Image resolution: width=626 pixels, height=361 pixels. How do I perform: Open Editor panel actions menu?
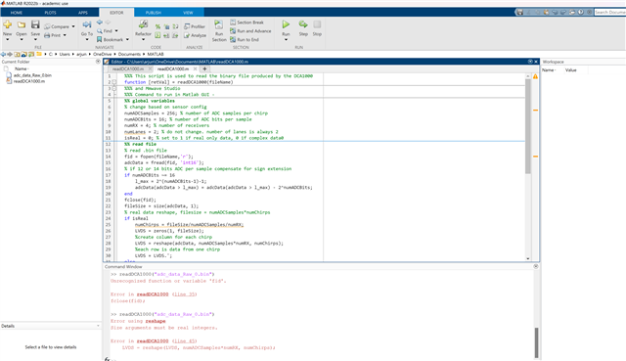click(530, 62)
